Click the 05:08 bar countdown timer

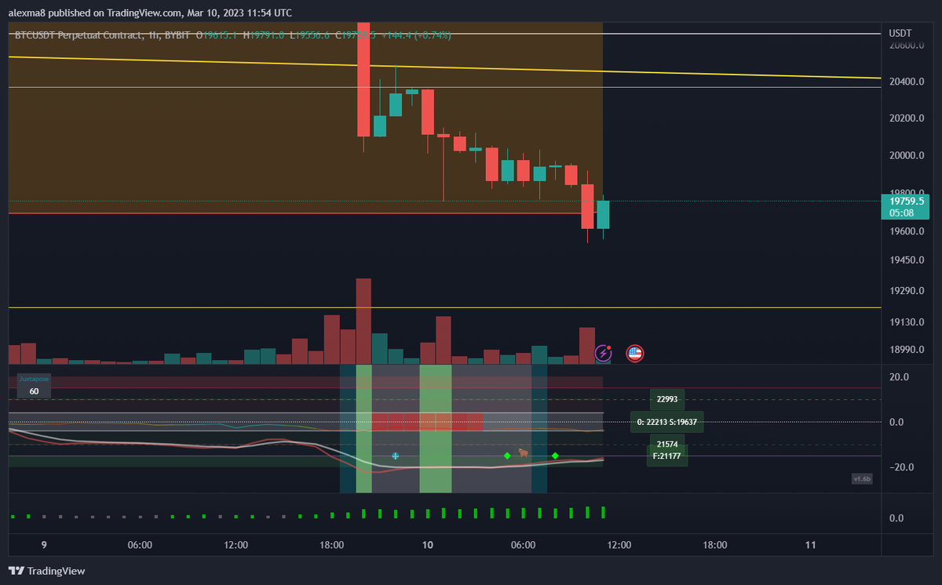click(x=900, y=213)
